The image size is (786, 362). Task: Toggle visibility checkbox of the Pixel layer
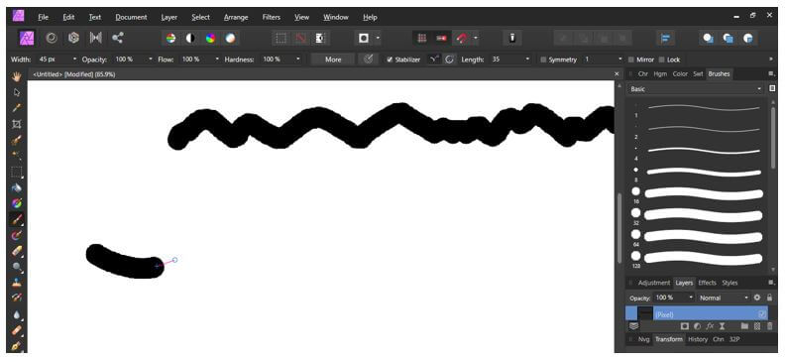click(762, 314)
